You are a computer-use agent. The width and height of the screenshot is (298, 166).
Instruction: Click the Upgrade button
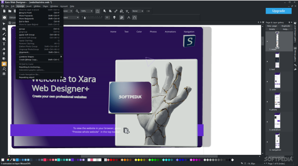coord(278,11)
